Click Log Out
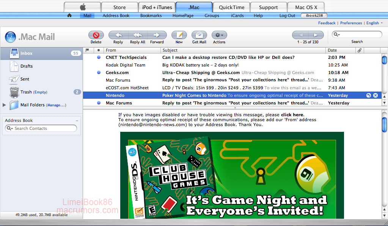This screenshot has width=388, height=226. (x=287, y=15)
